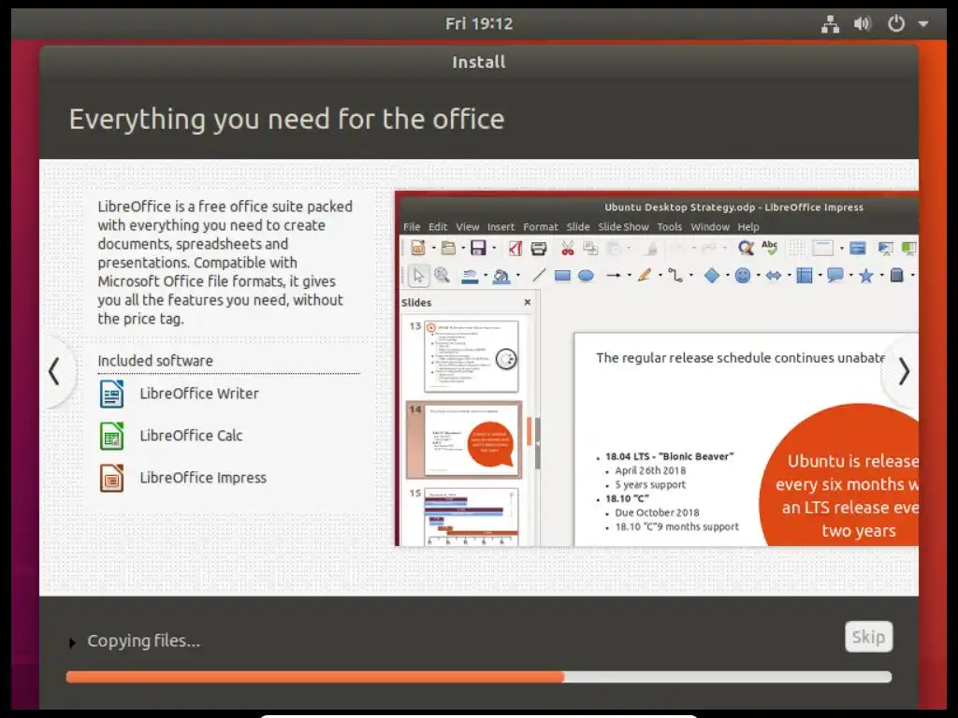
Task: Close the Slides panel
Action: click(x=528, y=302)
